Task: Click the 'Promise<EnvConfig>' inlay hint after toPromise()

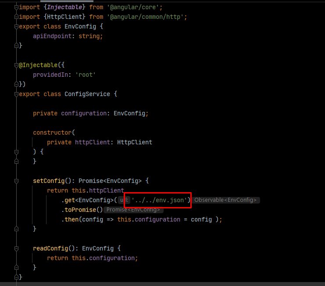Action: (133, 210)
